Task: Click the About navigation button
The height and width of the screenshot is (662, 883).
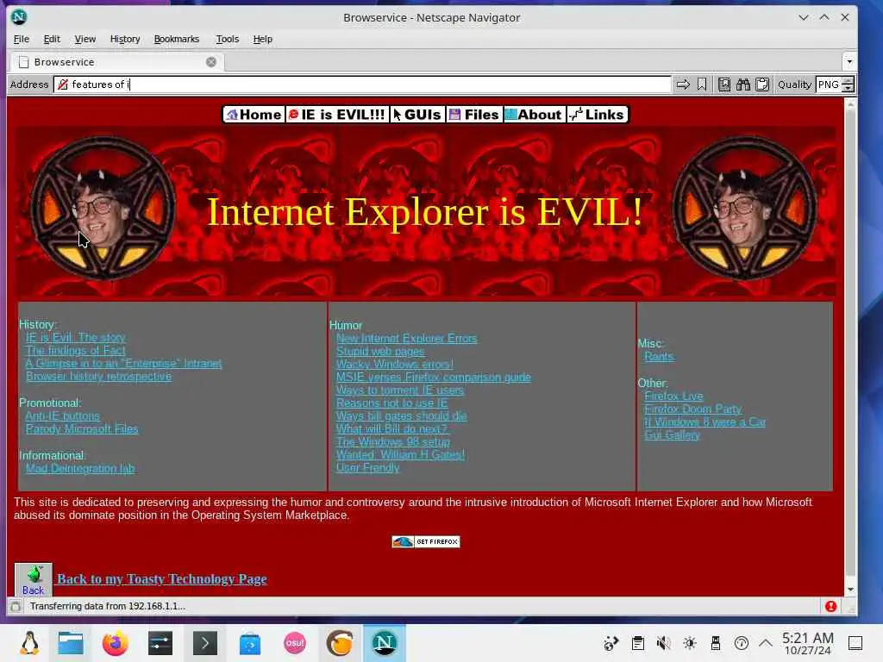Action: [x=534, y=115]
